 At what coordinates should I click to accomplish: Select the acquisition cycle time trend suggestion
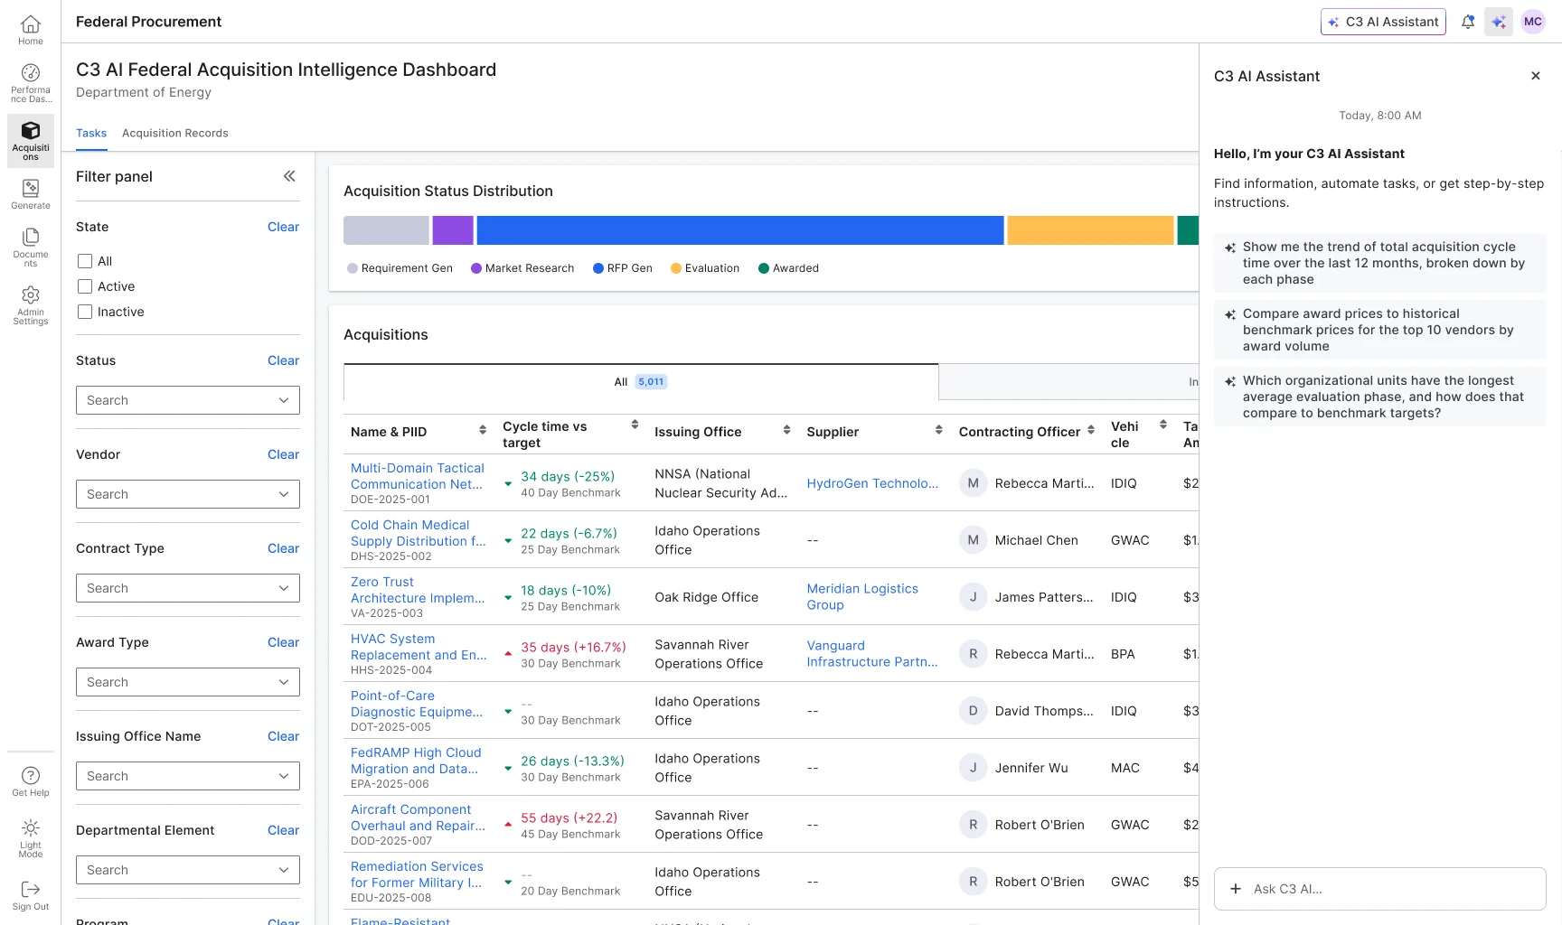pos(1380,263)
